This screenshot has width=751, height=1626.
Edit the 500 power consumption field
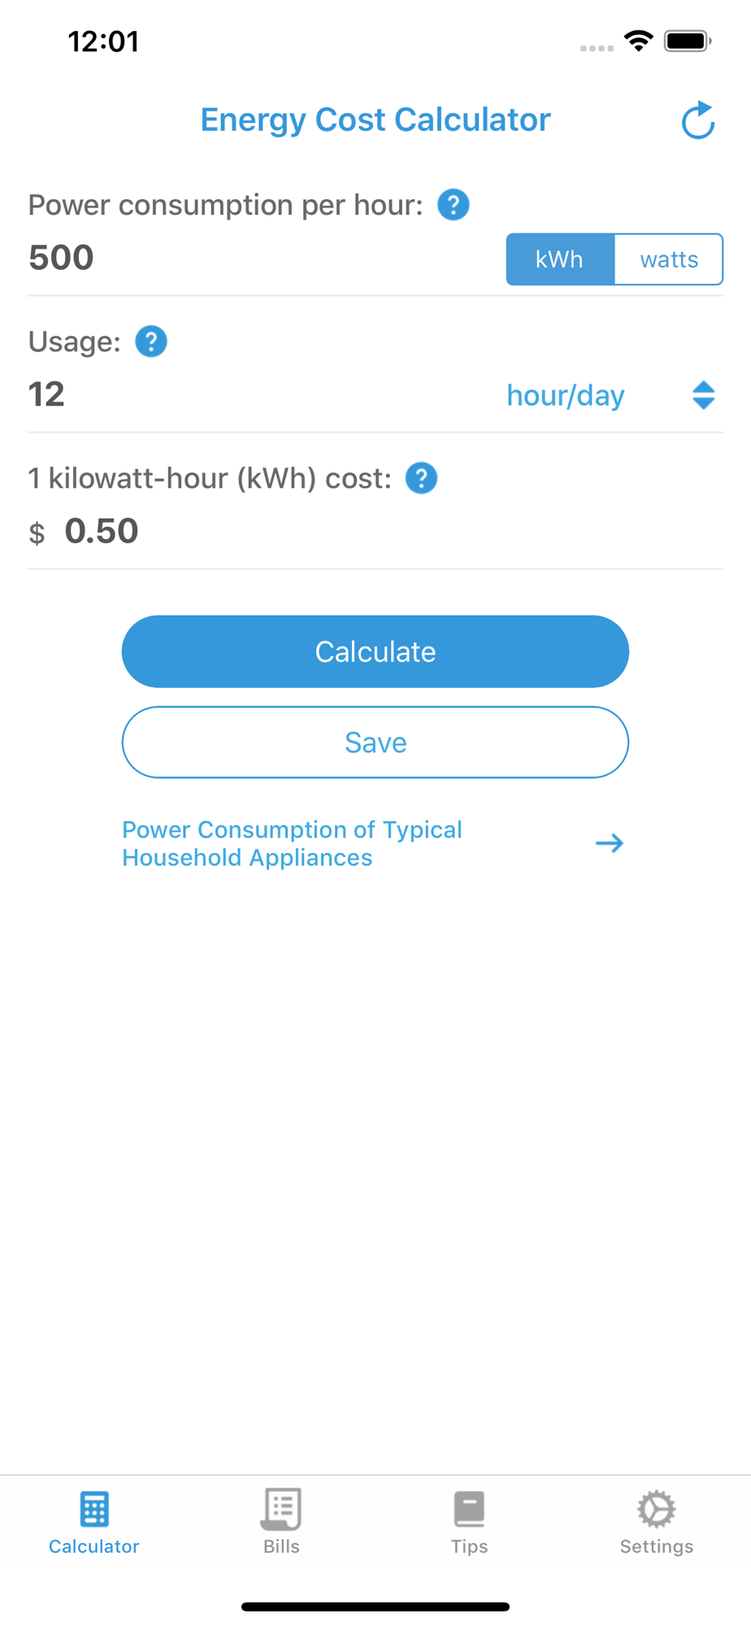260,258
